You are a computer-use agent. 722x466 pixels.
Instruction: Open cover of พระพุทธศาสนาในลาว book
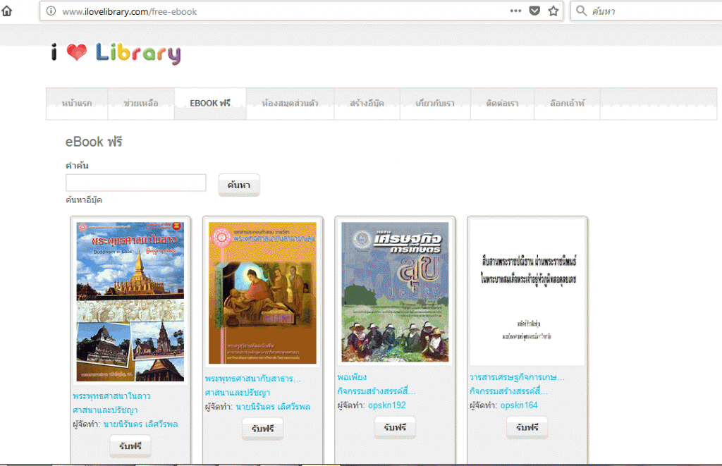(x=130, y=302)
